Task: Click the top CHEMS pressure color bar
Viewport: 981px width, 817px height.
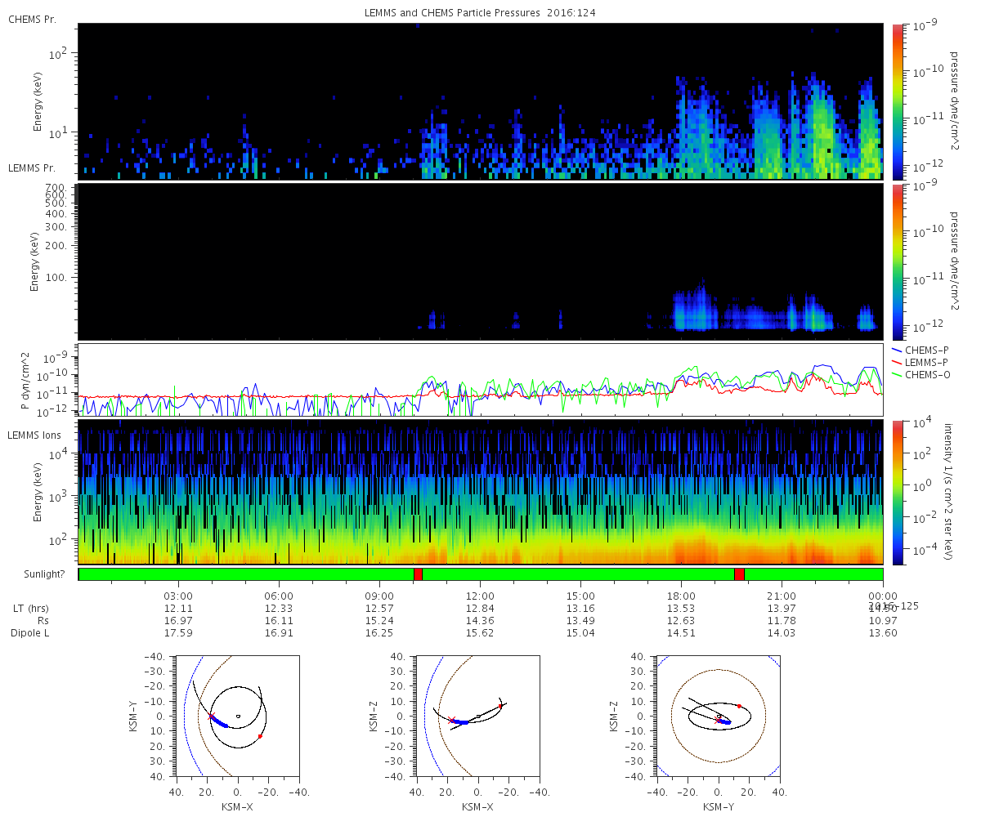Action: 897,101
